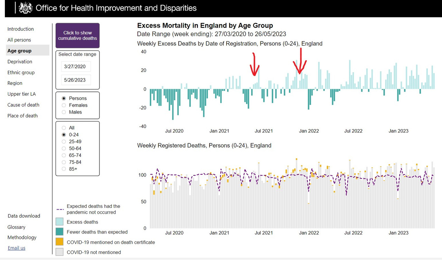Select the Females radio button

pos(64,105)
